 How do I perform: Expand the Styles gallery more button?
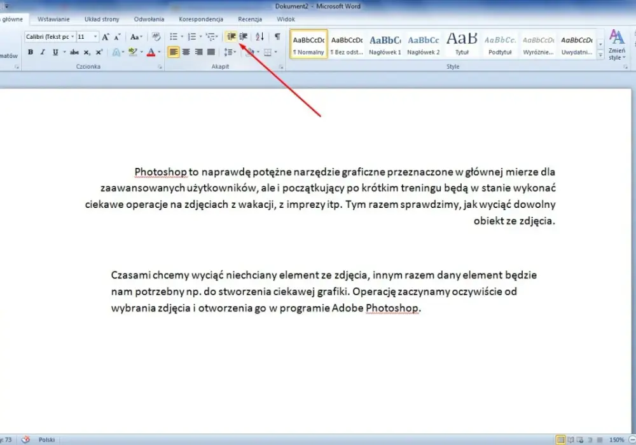[600, 55]
